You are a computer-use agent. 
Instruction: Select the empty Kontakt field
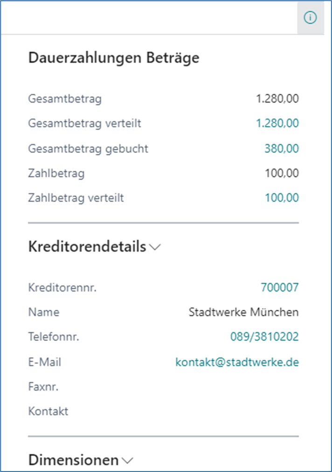click(x=256, y=410)
